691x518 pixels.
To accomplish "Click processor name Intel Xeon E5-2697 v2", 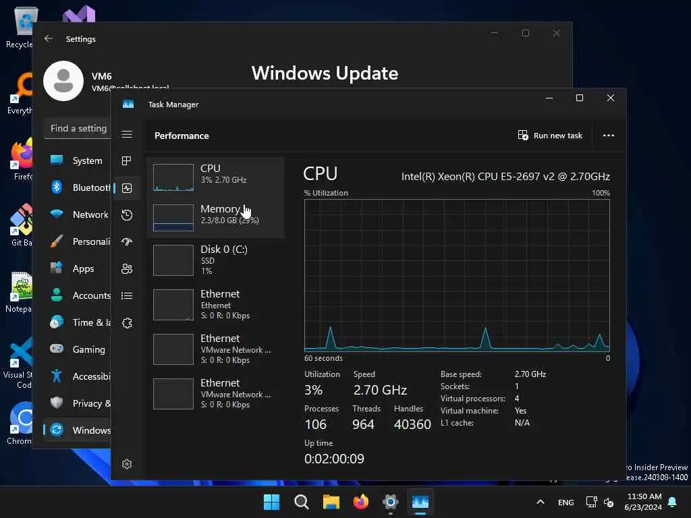I will [x=505, y=177].
